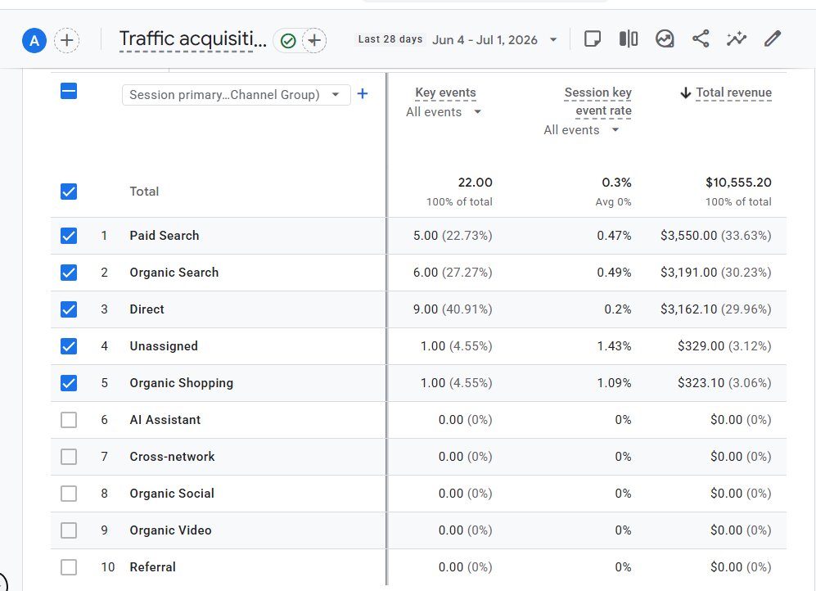Uncheck the Paid Search row checkbox
The width and height of the screenshot is (816, 591).
point(69,236)
